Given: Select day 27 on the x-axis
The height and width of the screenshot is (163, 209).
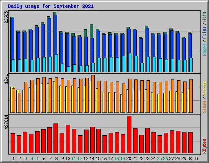Looking at the screenshot, I should tap(171, 159).
